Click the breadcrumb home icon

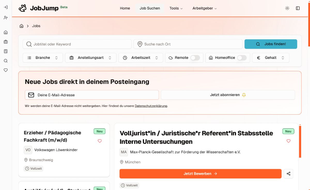click(x=21, y=26)
